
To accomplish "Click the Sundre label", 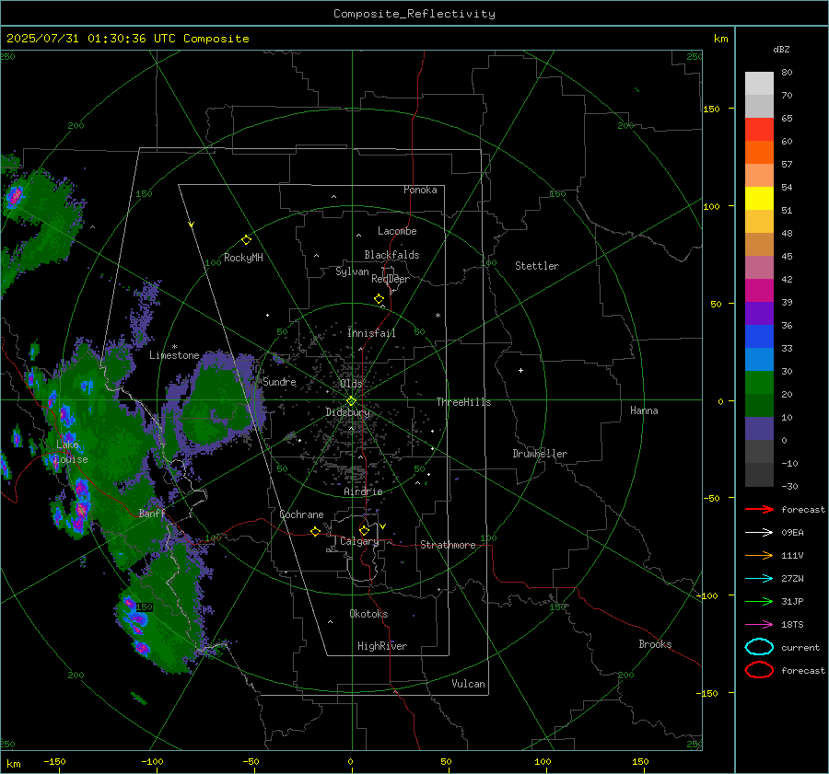I will (279, 381).
